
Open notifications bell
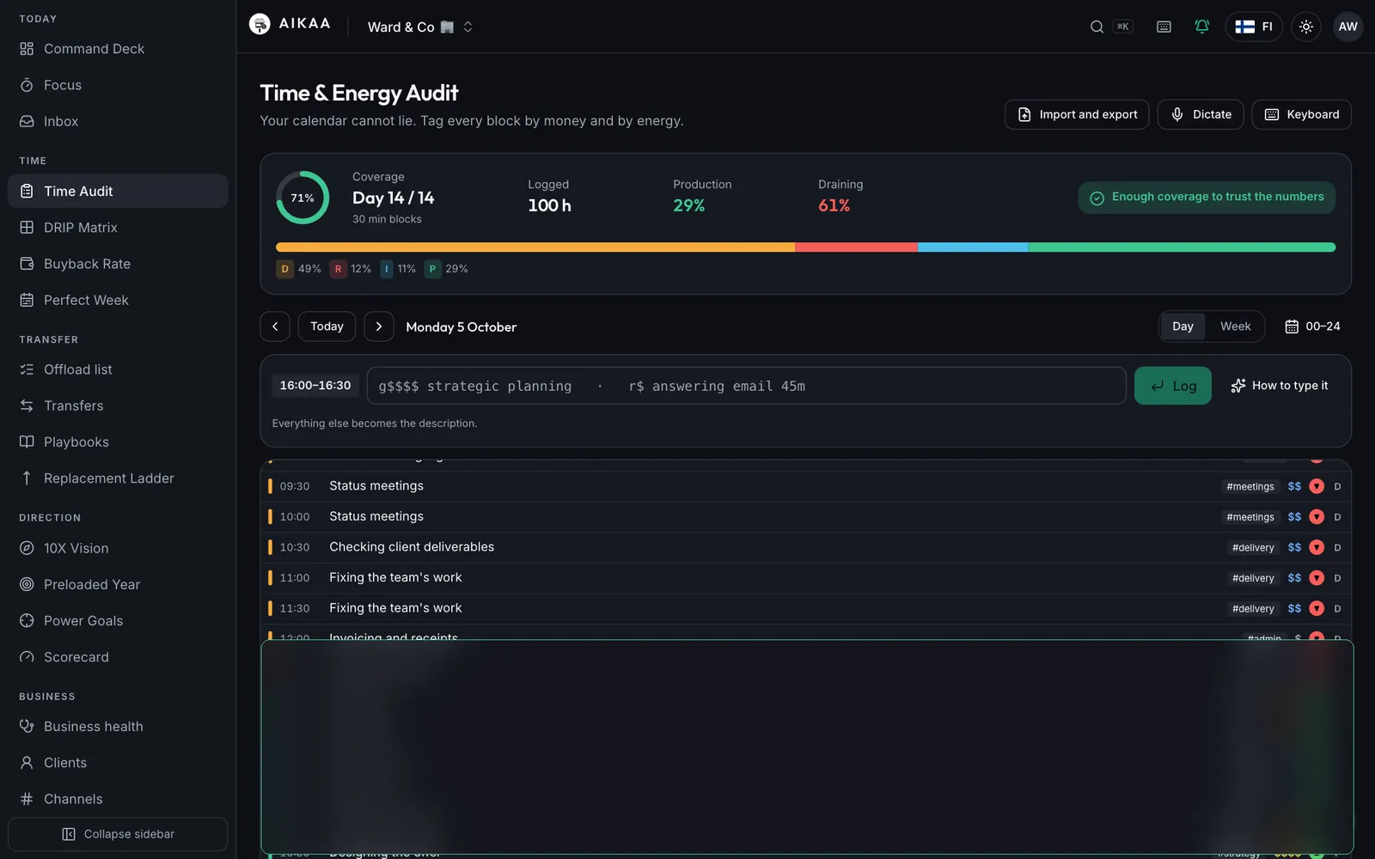click(x=1201, y=27)
